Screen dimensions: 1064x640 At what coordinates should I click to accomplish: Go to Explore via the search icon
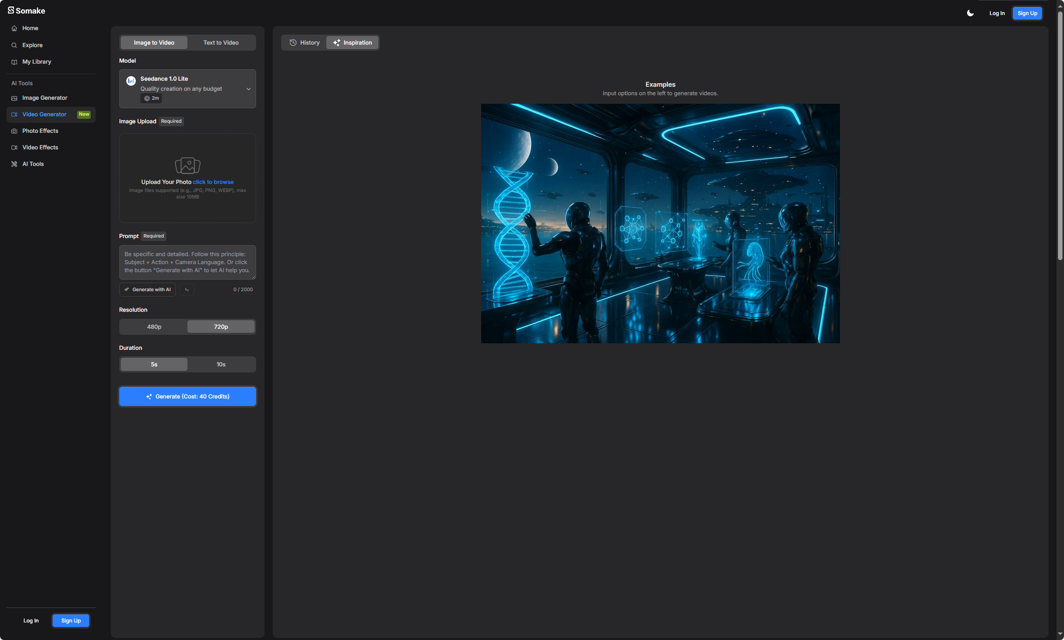14,45
